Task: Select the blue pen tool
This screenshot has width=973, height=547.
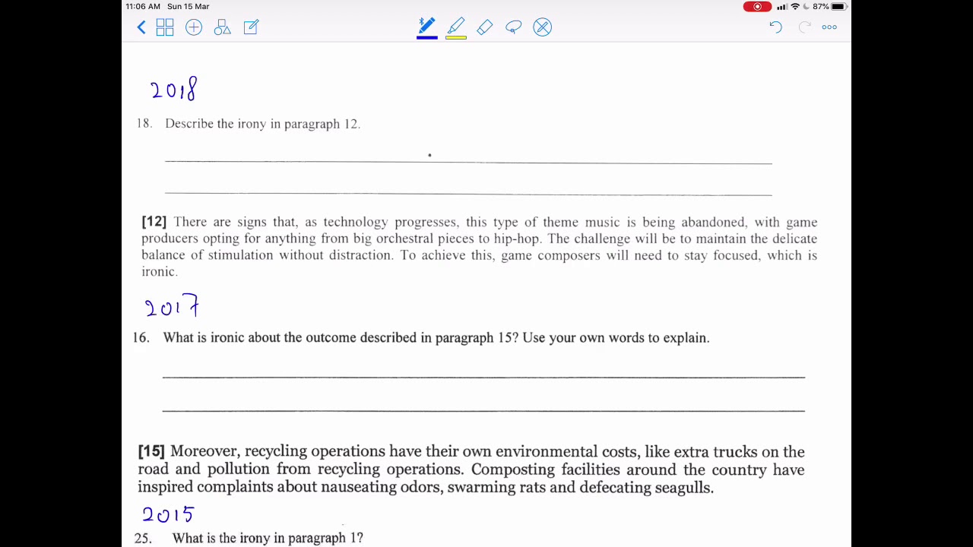Action: [x=427, y=27]
